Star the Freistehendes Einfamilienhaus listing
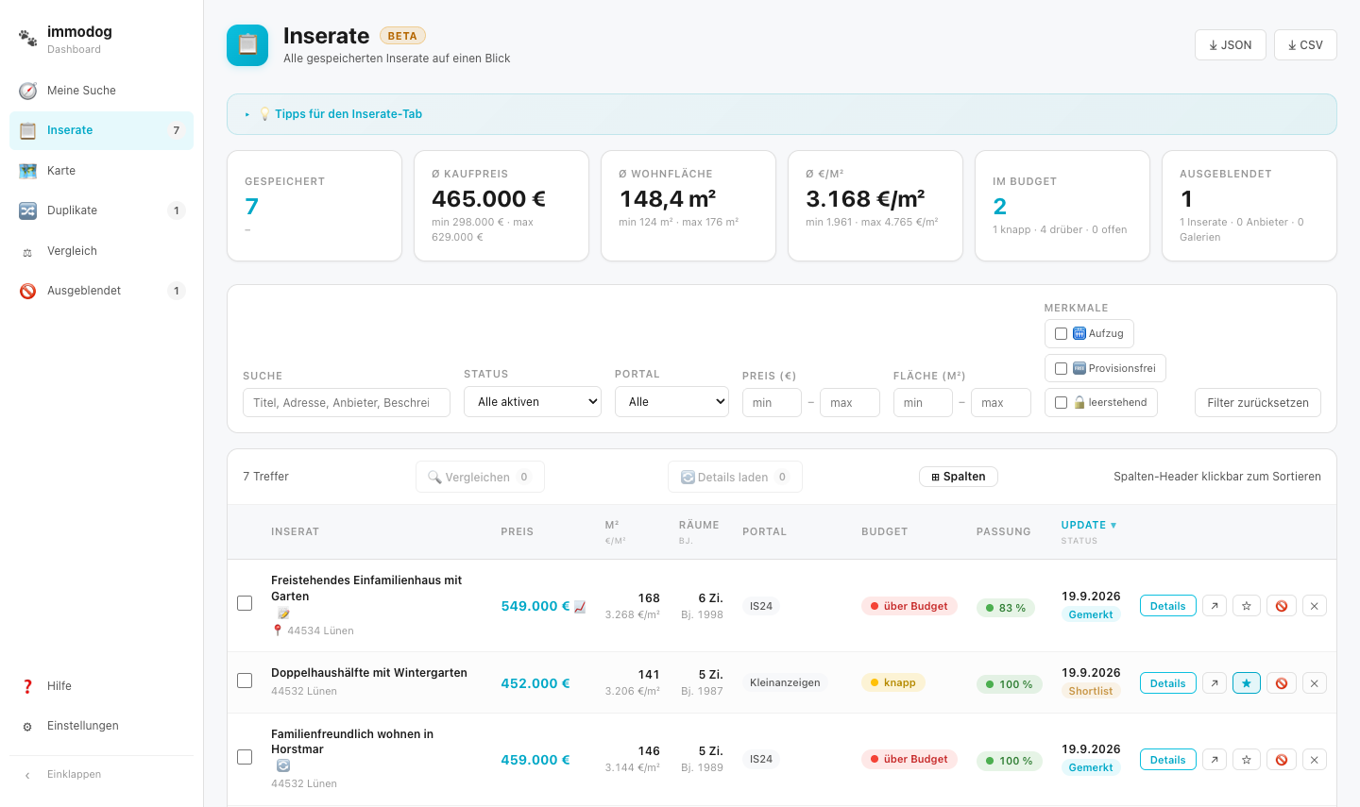The width and height of the screenshot is (1360, 807). [x=1247, y=606]
